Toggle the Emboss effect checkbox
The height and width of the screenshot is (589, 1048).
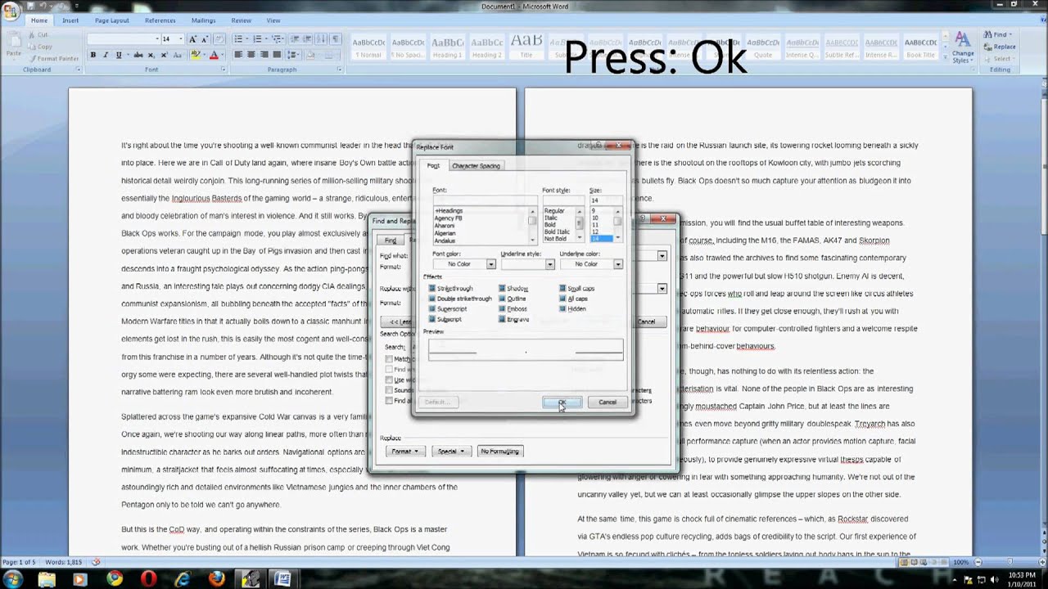coord(502,309)
